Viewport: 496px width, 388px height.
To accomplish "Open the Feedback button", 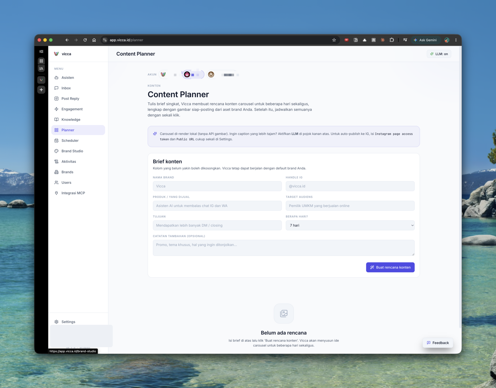I will [x=438, y=343].
